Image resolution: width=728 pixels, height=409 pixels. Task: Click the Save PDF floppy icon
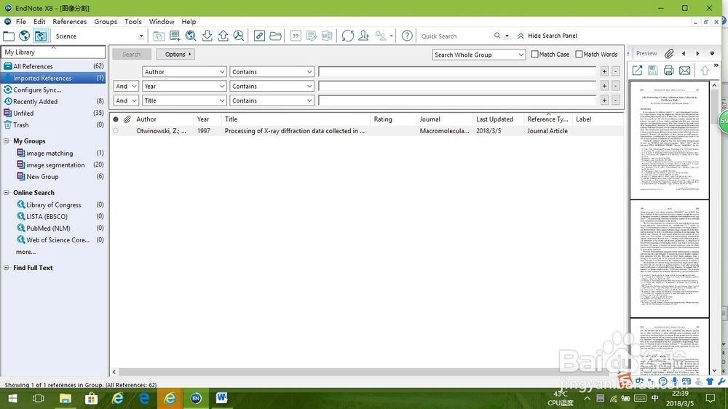[x=652, y=70]
